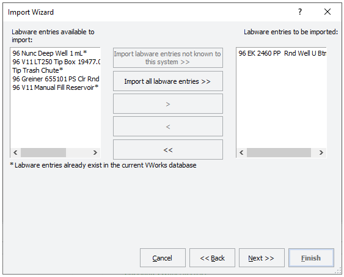The height and width of the screenshot is (277, 344).
Task: Click the help question mark icon
Action: point(300,12)
